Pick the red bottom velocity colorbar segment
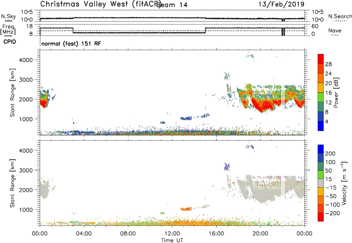The image size is (352, 243). coord(321,217)
